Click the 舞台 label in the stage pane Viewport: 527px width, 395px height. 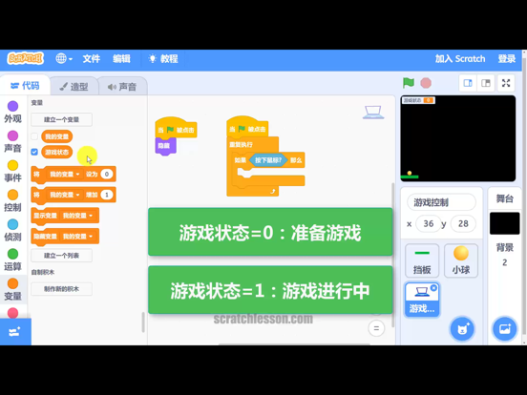[x=504, y=198]
